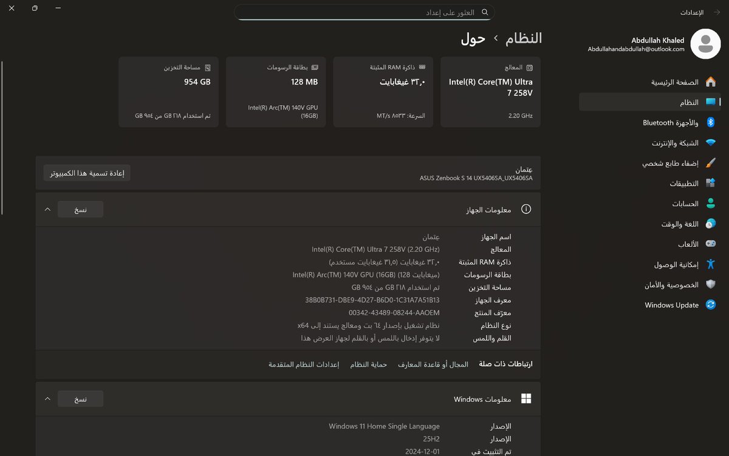Click the version value 25H2
The image size is (729, 456).
point(430,439)
